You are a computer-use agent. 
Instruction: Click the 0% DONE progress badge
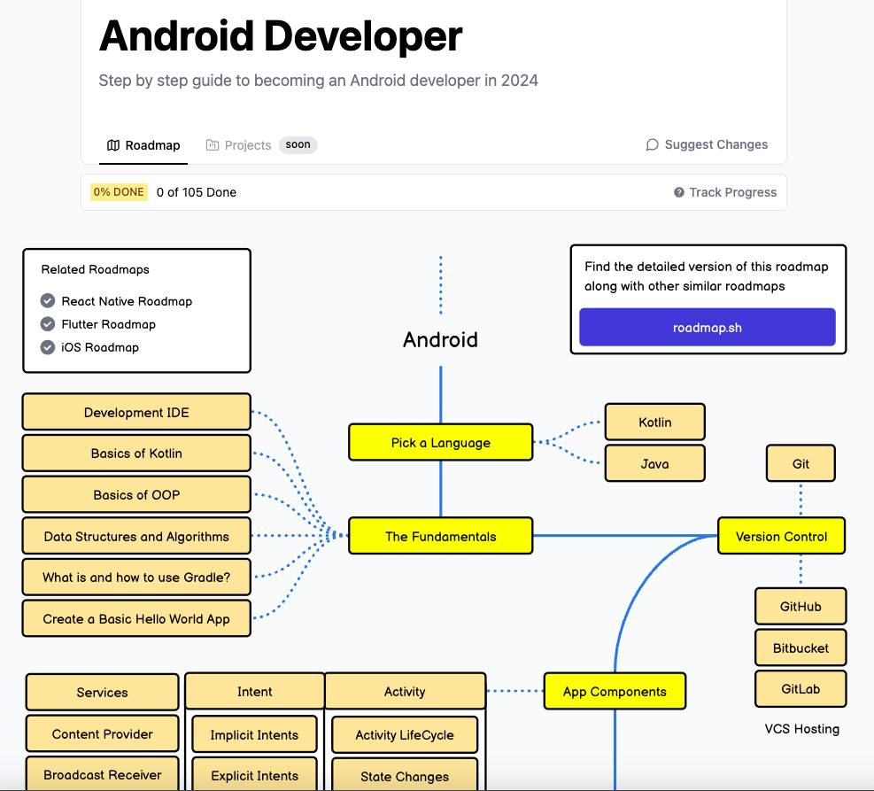(x=119, y=192)
